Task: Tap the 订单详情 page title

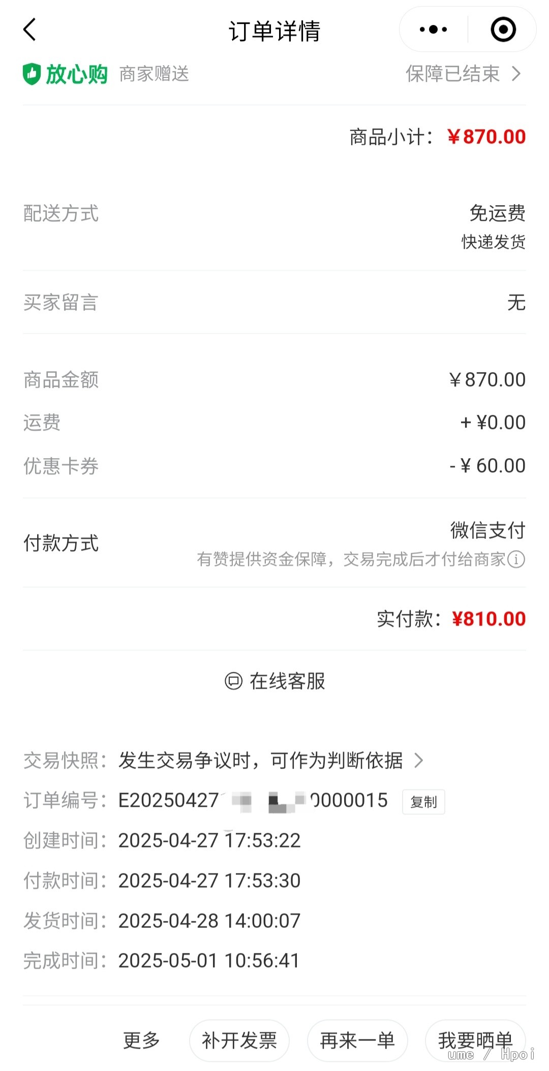Action: pos(274,31)
